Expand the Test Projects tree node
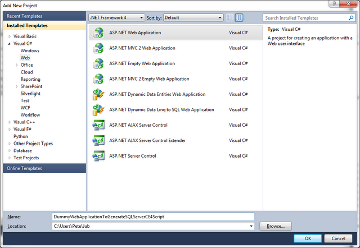360x248 pixels. point(10,158)
